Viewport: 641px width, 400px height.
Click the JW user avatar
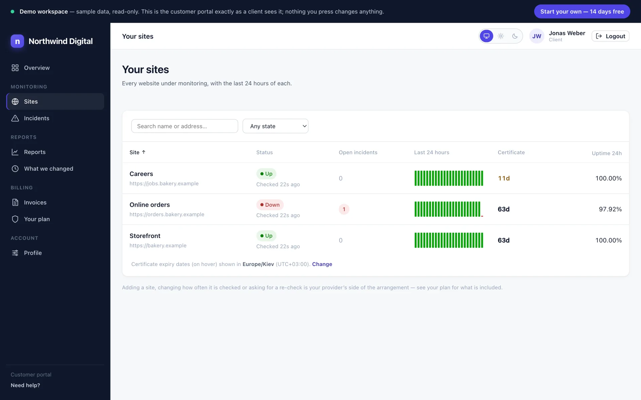[x=537, y=36]
